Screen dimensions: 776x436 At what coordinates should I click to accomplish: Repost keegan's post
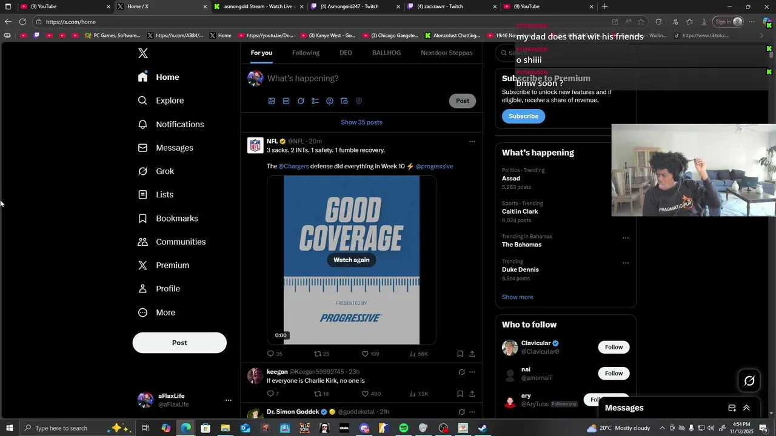(x=321, y=394)
